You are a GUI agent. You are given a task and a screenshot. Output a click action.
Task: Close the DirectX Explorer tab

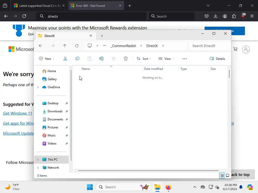pos(91,36)
